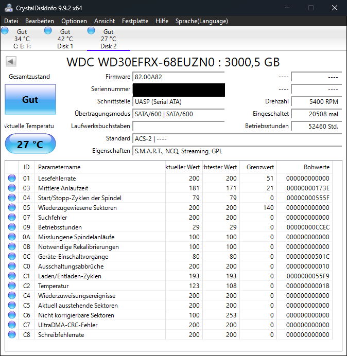Click the Eigenschaften field S.M.A.R.T., NCQ

click(x=237, y=151)
